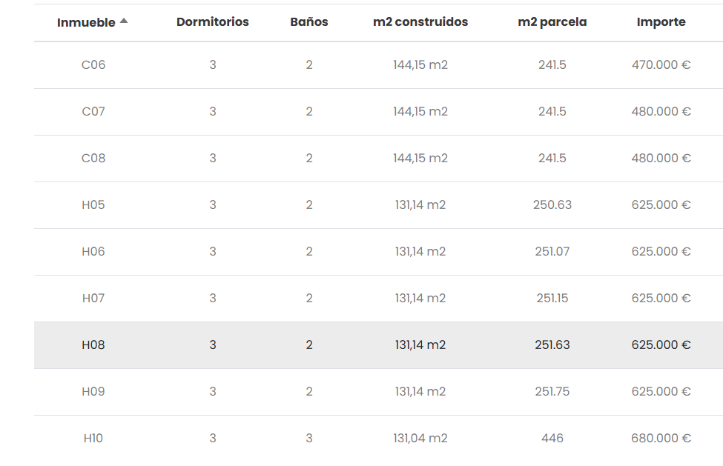The width and height of the screenshot is (723, 466).
Task: Choose property H05 from the list
Action: (93, 205)
